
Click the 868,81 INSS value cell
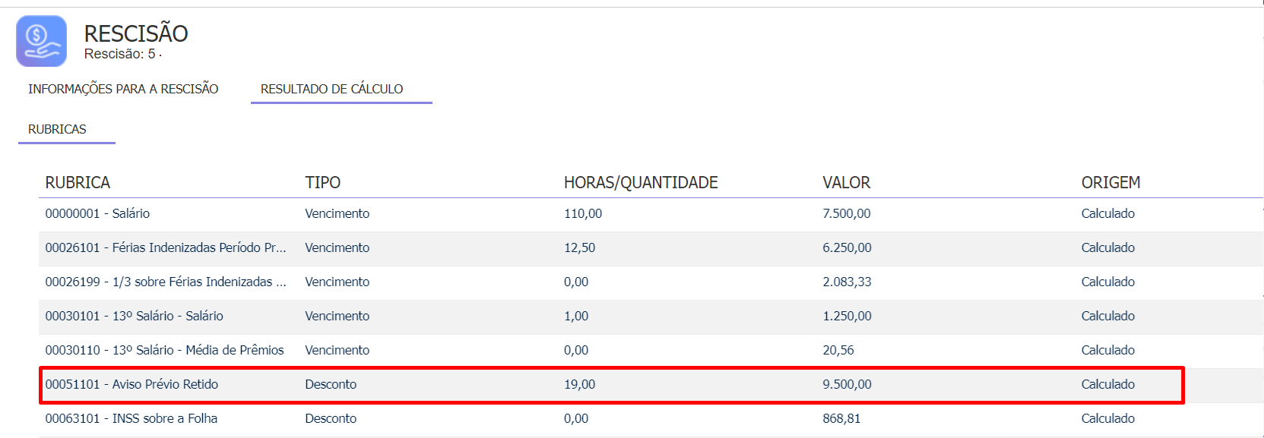(841, 419)
